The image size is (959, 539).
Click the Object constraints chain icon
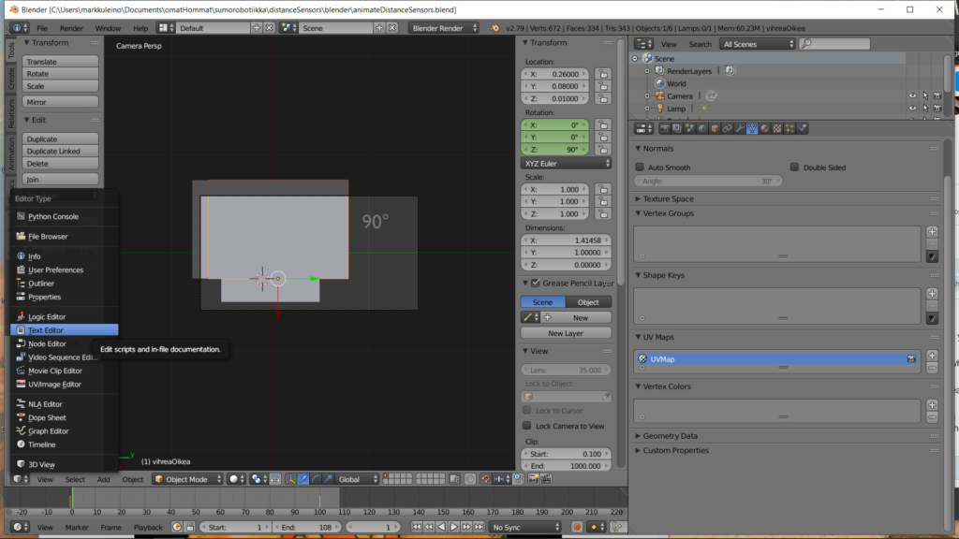pos(727,128)
